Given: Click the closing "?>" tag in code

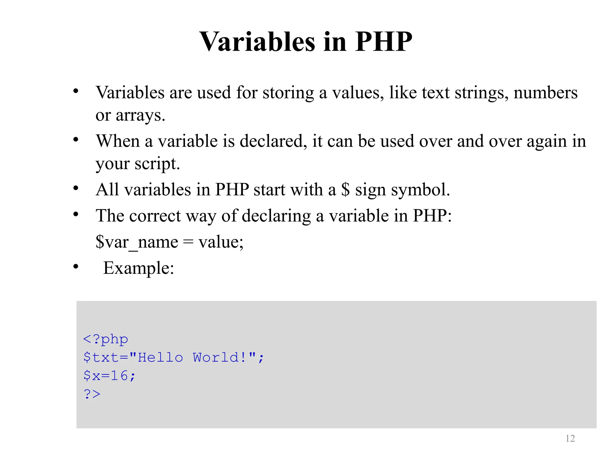Looking at the screenshot, I should coord(92,394).
